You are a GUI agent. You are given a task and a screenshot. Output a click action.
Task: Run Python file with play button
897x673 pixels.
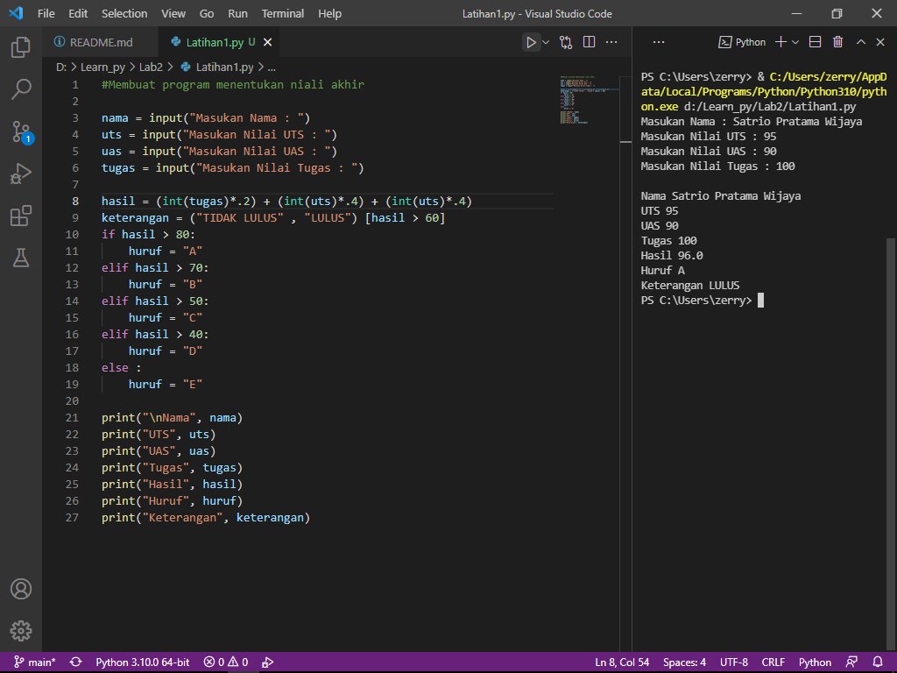click(531, 42)
